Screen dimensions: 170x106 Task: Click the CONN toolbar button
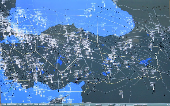(x=25, y=104)
